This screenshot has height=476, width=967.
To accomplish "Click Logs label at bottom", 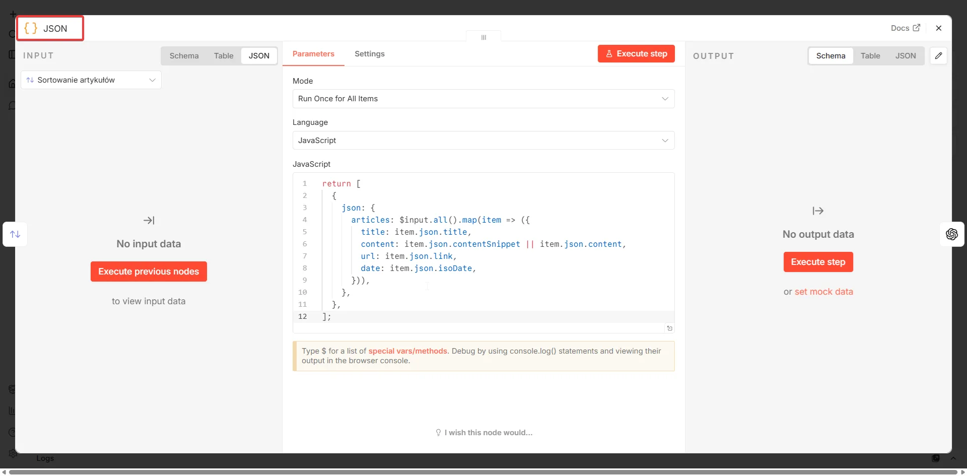I will click(x=45, y=458).
